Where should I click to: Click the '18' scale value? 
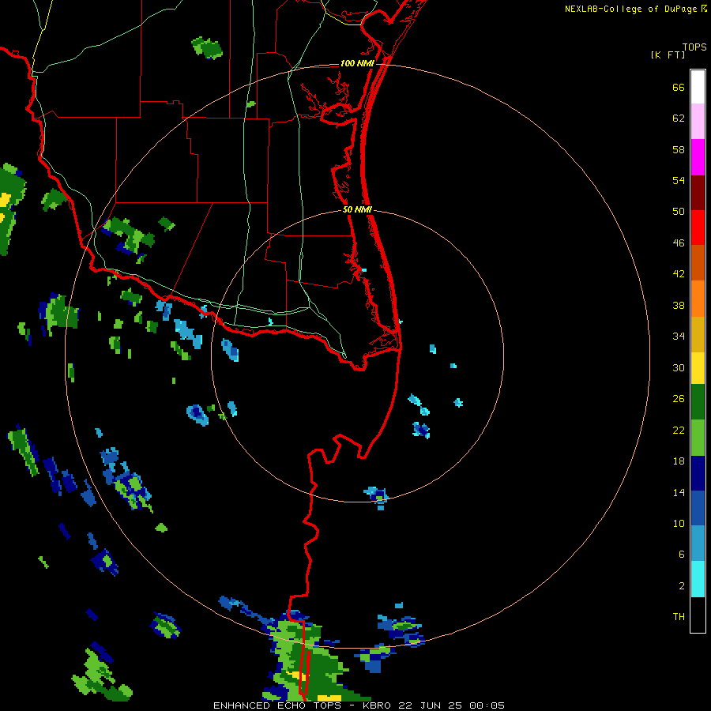click(x=679, y=461)
